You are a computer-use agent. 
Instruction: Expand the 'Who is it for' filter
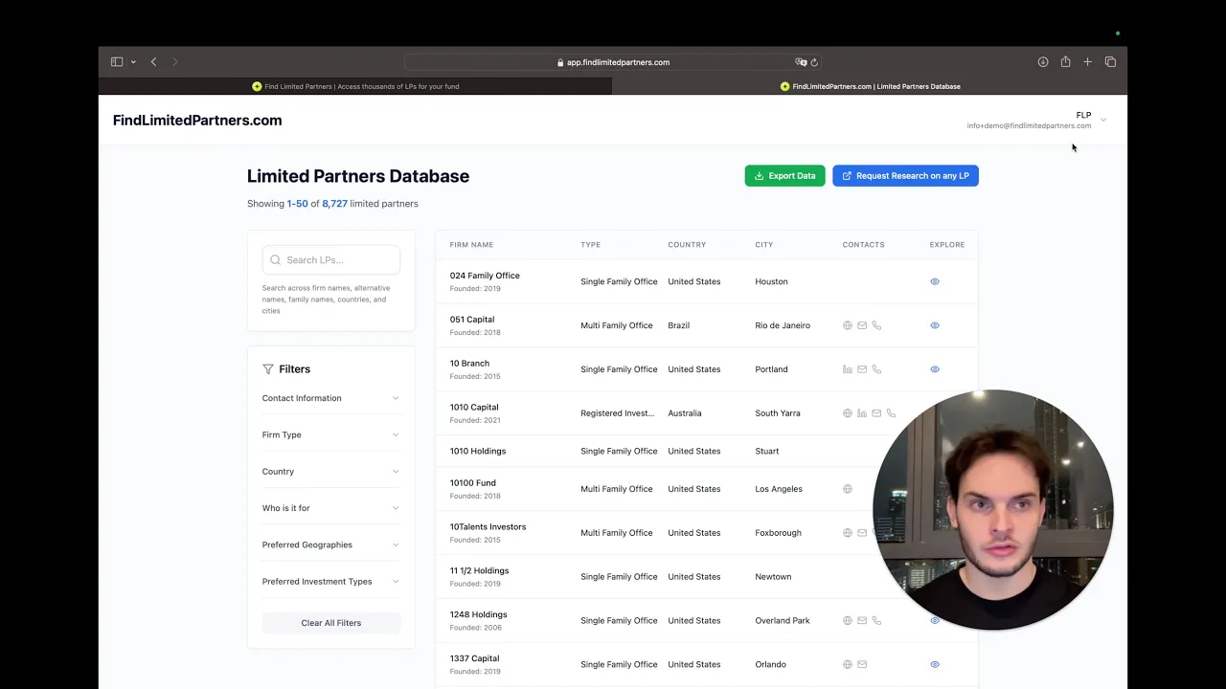point(331,508)
